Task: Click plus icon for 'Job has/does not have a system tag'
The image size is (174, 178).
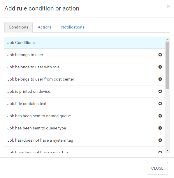Action: (160, 140)
